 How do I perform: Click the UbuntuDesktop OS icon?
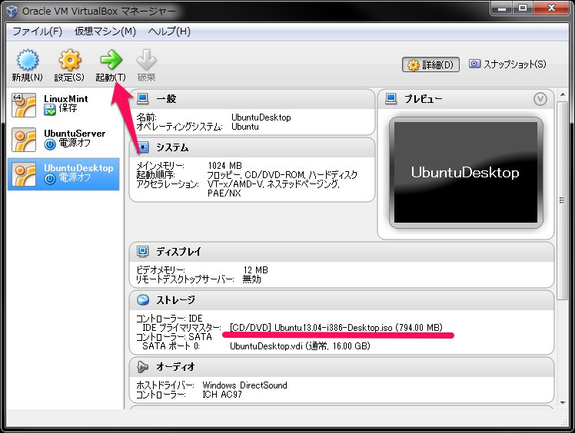point(24,174)
